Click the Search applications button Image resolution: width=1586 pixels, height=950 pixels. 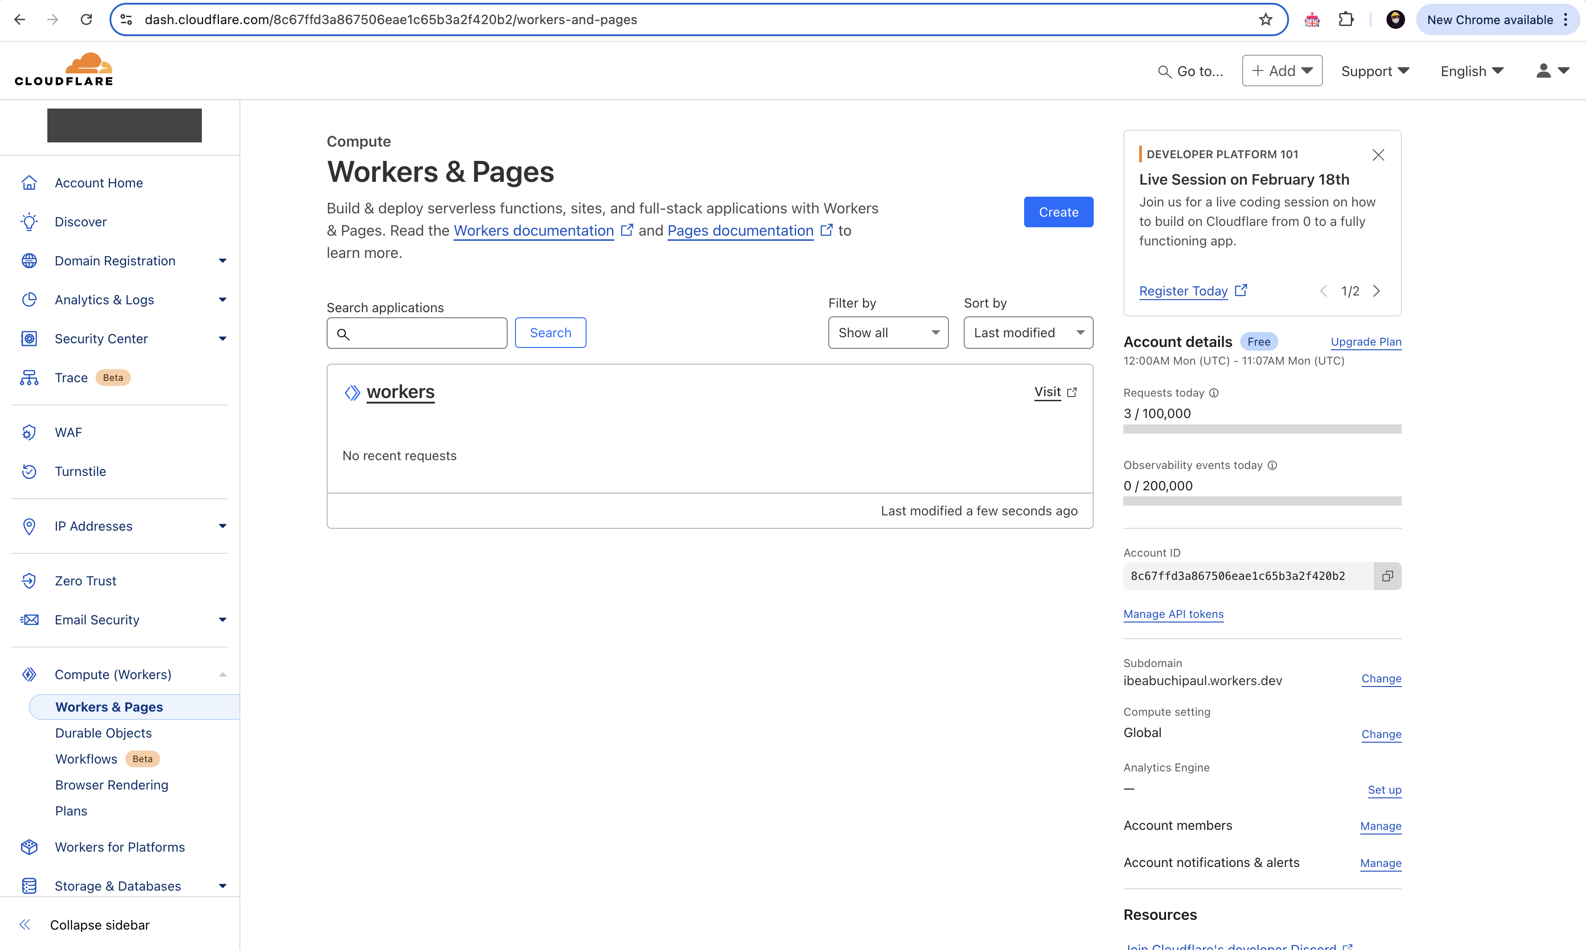550,333
